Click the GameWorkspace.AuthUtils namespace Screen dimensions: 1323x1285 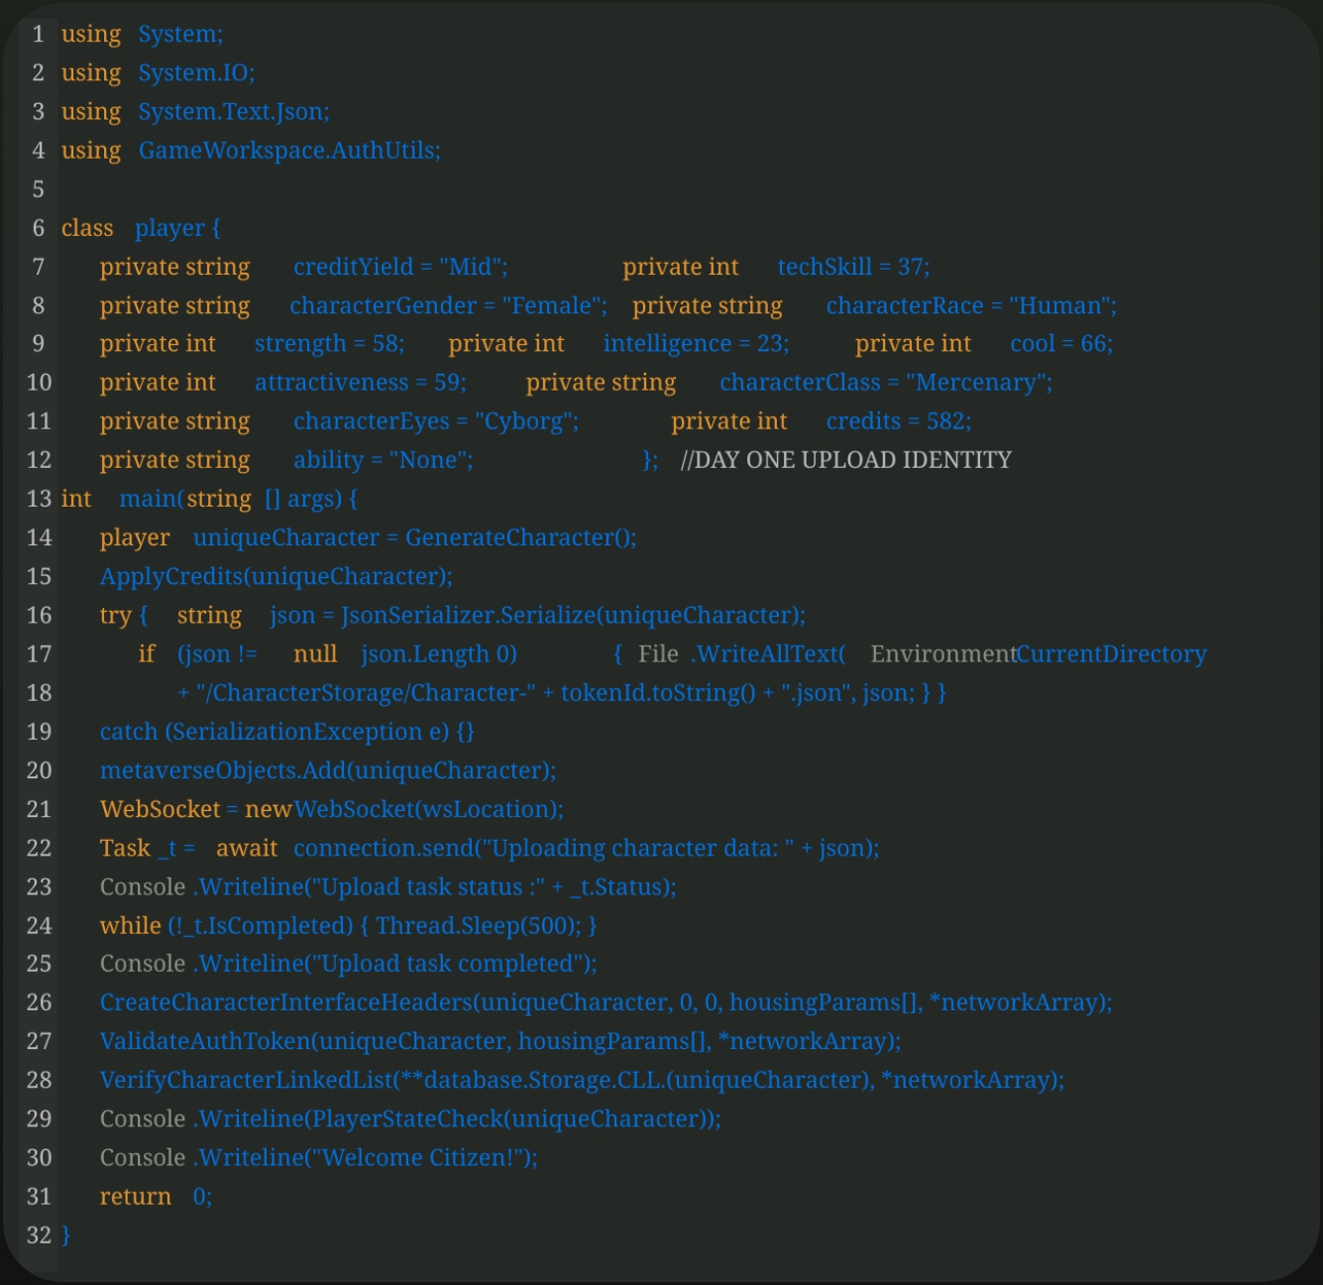288,151
